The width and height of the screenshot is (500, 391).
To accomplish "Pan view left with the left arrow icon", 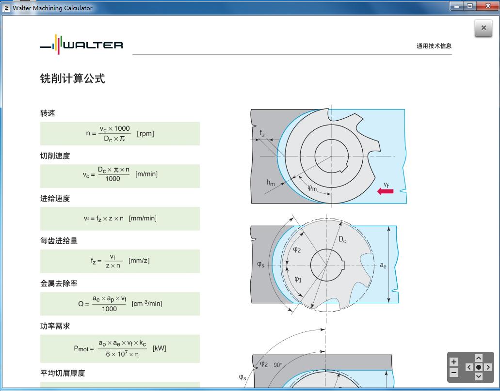I will [468, 367].
